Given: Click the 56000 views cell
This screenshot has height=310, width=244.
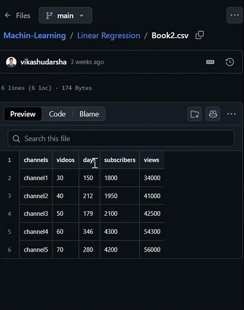Looking at the screenshot, I should (152, 250).
